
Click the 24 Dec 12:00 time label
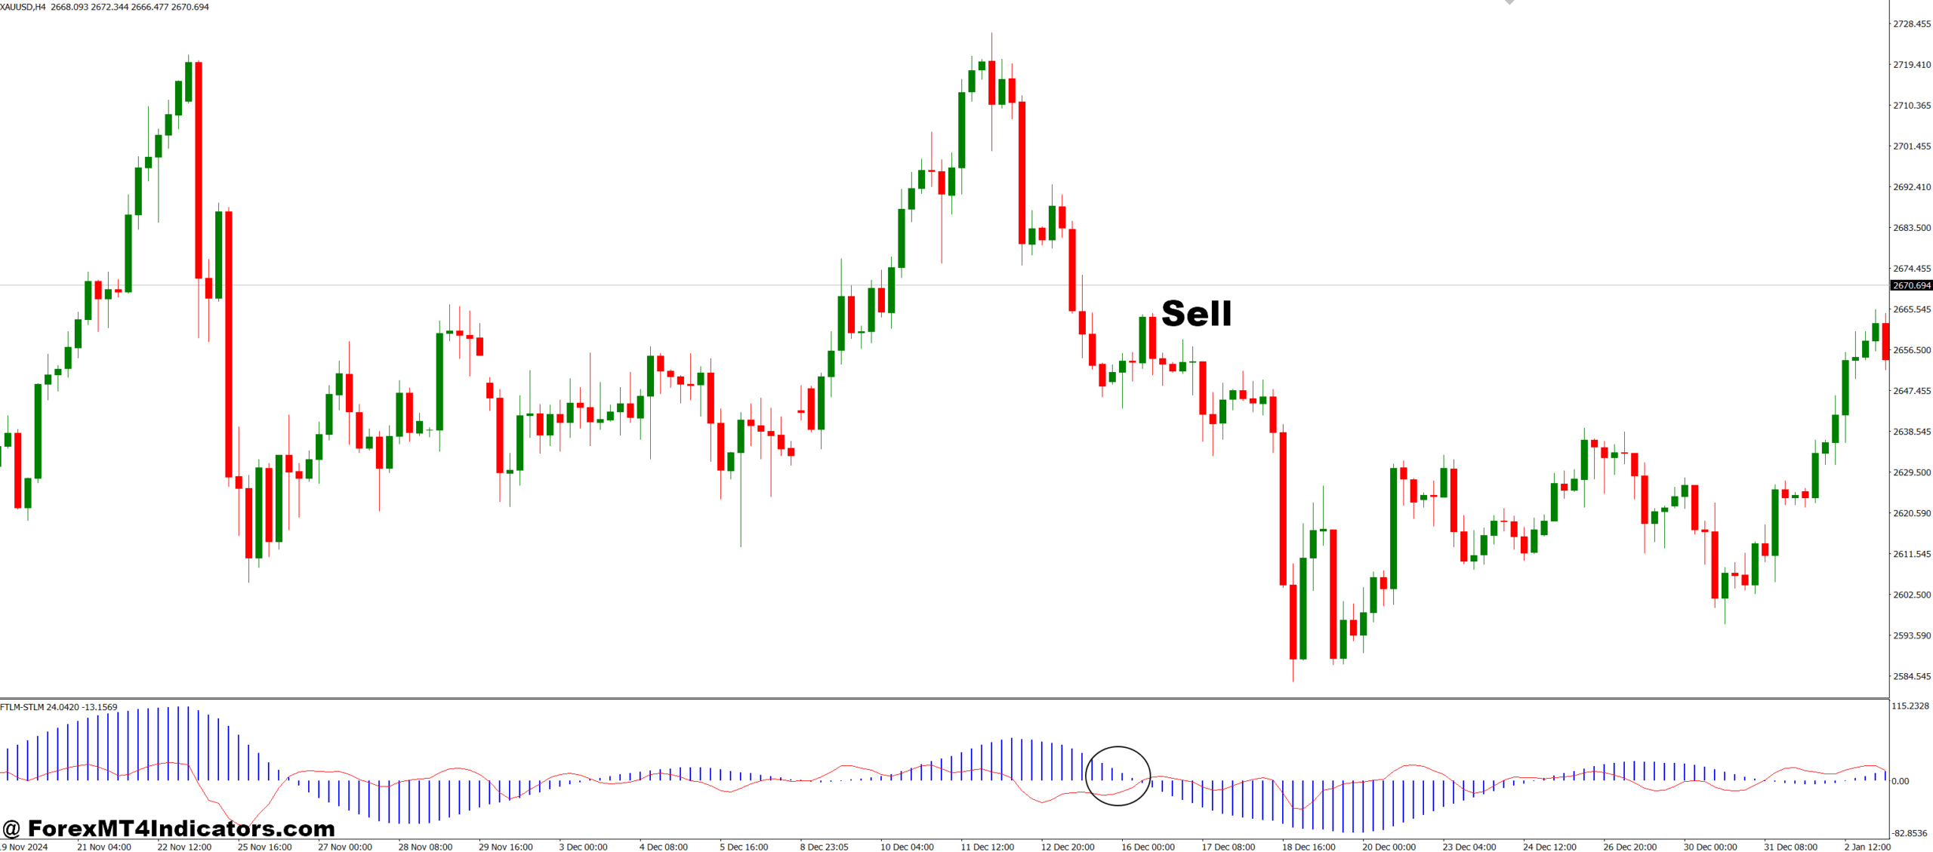tap(1549, 847)
